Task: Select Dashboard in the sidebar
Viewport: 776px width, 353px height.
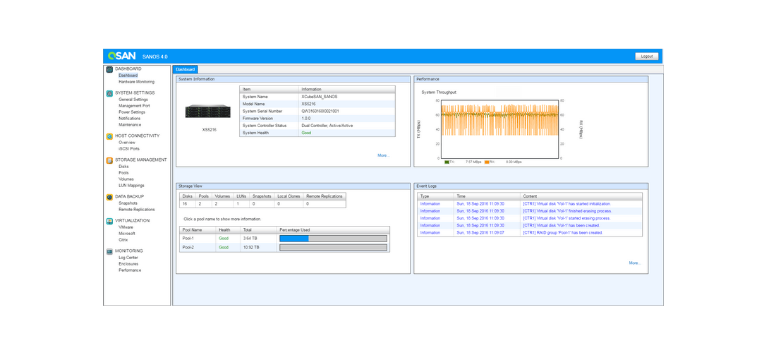Action: (128, 76)
